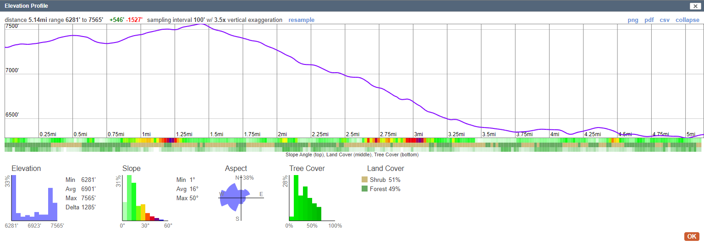The image size is (704, 245).
Task: Click the Elevation Profile title bar
Action: (x=352, y=6)
